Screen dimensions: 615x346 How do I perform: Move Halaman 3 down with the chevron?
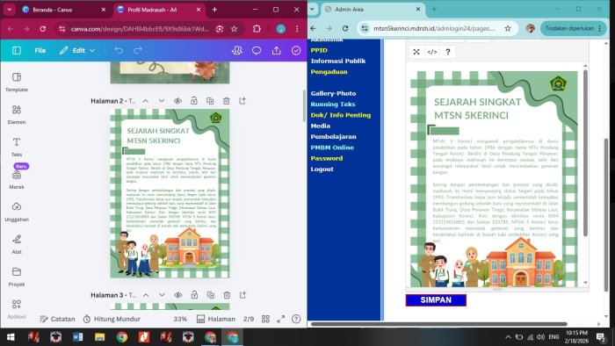[x=162, y=295]
